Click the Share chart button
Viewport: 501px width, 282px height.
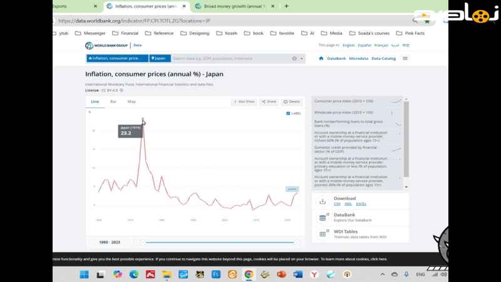pyautogui.click(x=269, y=101)
